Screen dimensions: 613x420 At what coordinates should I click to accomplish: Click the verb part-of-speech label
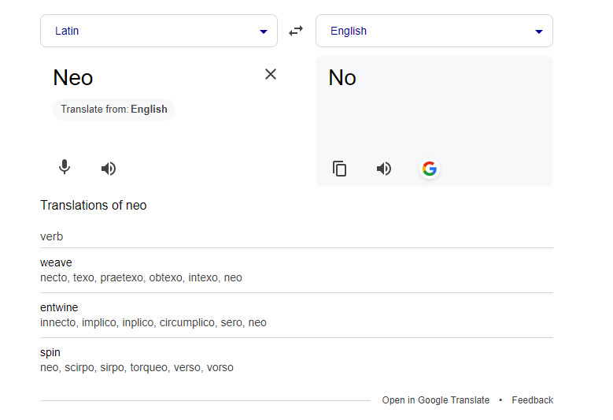(51, 236)
